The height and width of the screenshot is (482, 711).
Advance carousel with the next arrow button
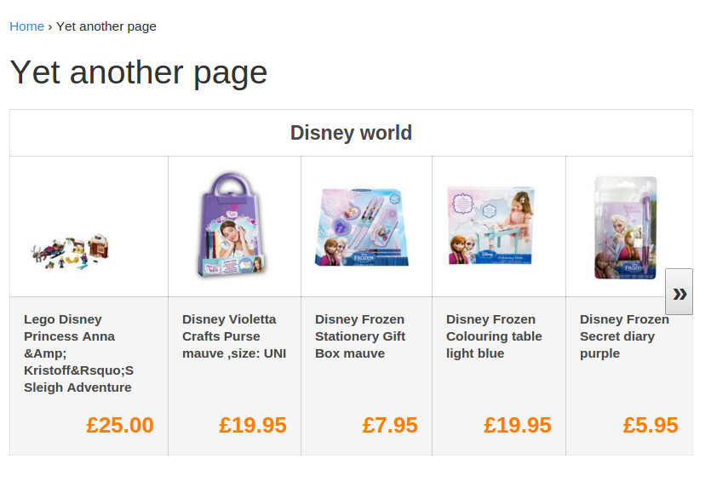coord(679,291)
